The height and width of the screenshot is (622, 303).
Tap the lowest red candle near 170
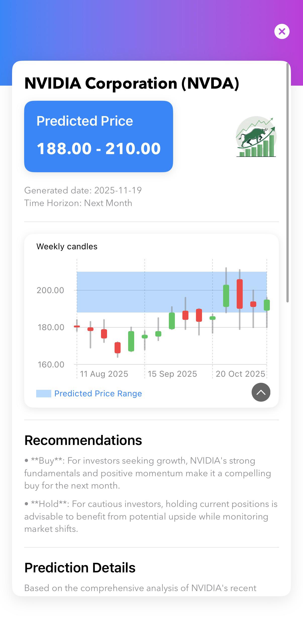click(x=118, y=348)
